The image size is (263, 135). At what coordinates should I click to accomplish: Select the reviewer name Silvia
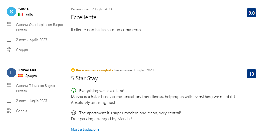coord(23,9)
